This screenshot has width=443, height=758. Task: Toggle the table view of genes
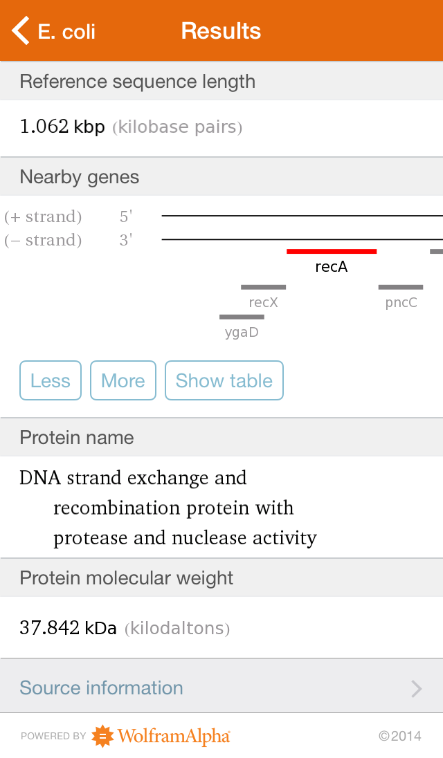[x=224, y=380]
